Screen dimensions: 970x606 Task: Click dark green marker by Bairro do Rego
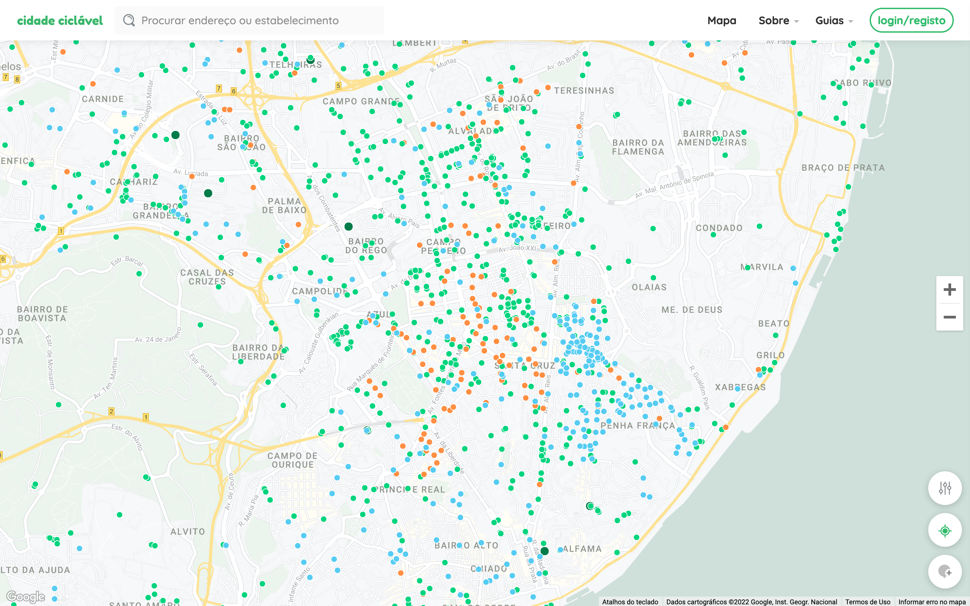click(348, 227)
